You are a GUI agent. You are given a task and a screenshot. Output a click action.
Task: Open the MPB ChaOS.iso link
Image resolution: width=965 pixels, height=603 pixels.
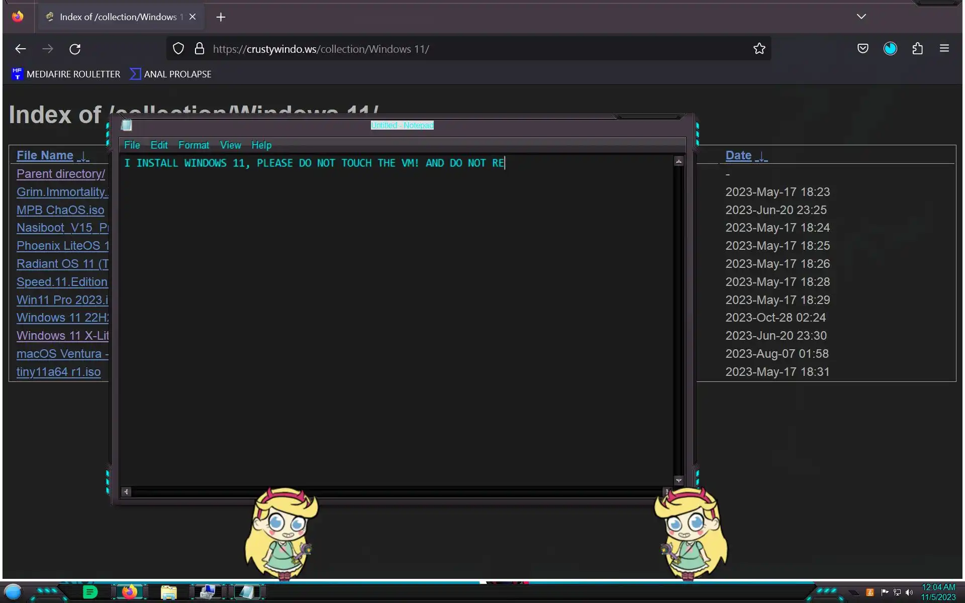(x=60, y=210)
